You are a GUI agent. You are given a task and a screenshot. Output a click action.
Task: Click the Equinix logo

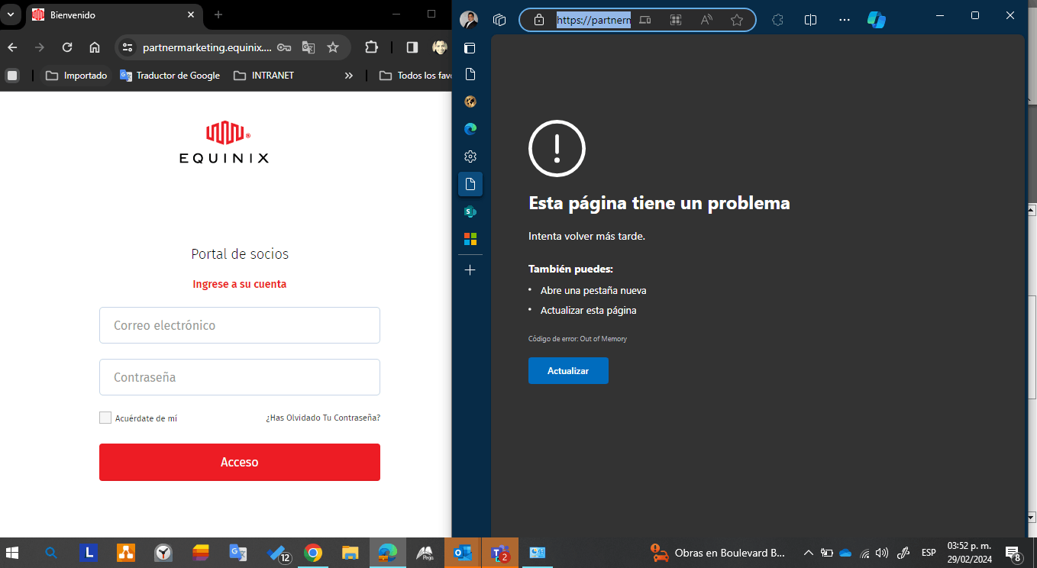[x=225, y=143]
